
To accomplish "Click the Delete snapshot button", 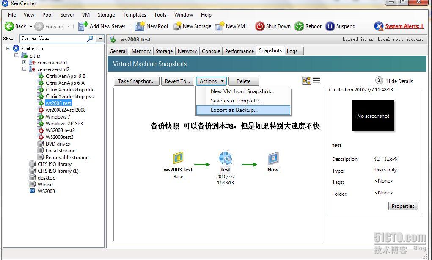I will (x=244, y=81).
